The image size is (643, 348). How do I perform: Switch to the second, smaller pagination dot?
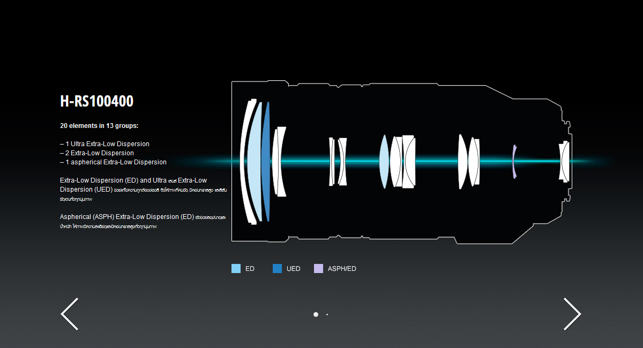coord(327,314)
